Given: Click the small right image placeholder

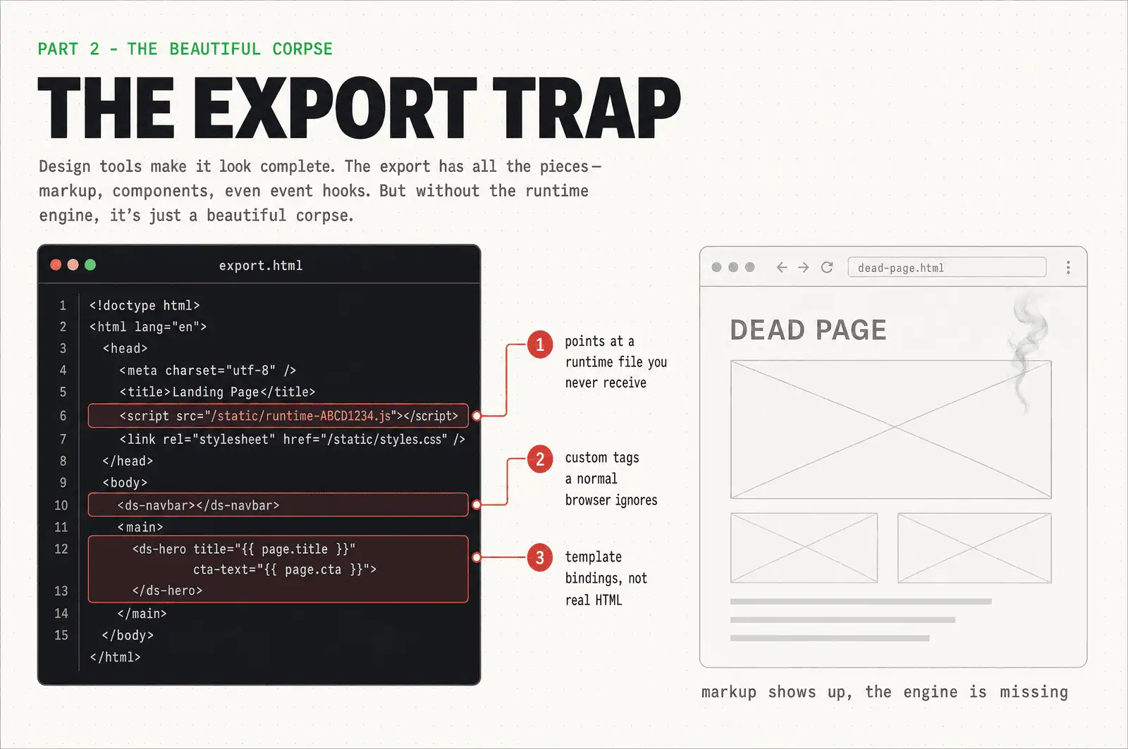Looking at the screenshot, I should 974,547.
